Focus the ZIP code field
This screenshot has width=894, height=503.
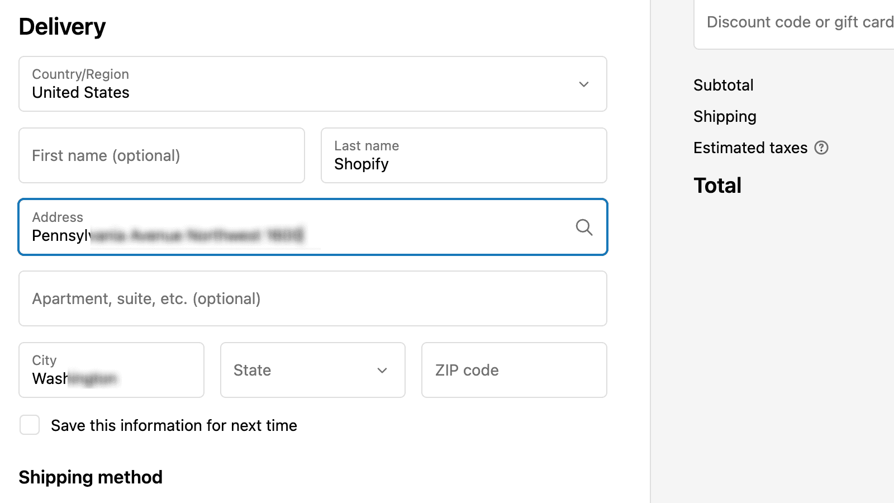[x=513, y=370]
